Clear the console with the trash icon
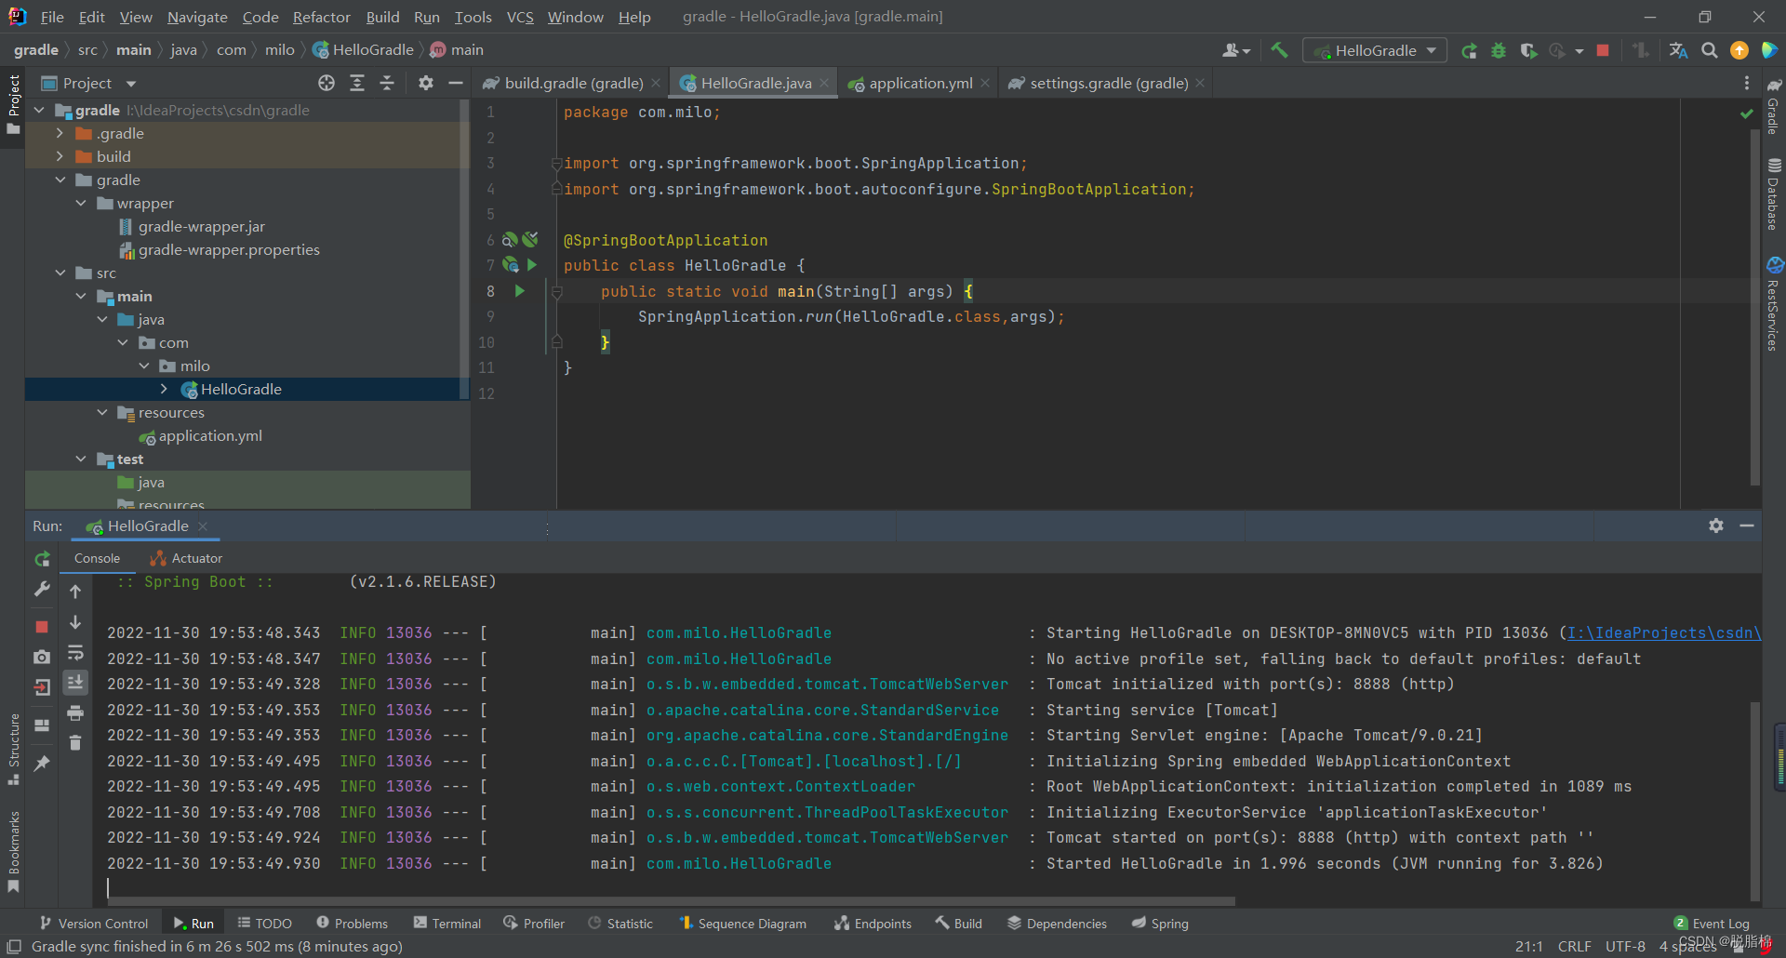This screenshot has height=958, width=1786. pos(75,743)
